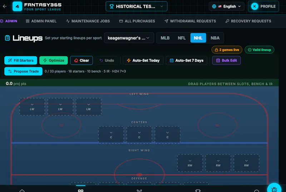Click the '0.0 proj pts' text
The width and height of the screenshot is (286, 192).
pos(16,84)
